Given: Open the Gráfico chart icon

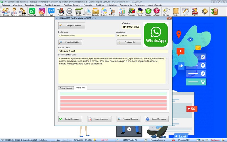Looking at the screenshot, I should click(x=122, y=12).
